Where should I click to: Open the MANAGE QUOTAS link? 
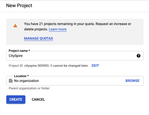pyautogui.click(x=39, y=38)
